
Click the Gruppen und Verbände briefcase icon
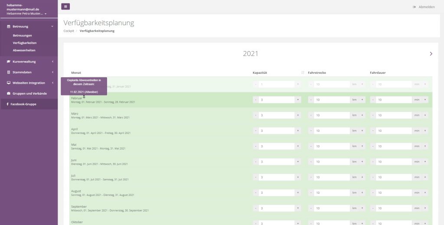coord(8,94)
